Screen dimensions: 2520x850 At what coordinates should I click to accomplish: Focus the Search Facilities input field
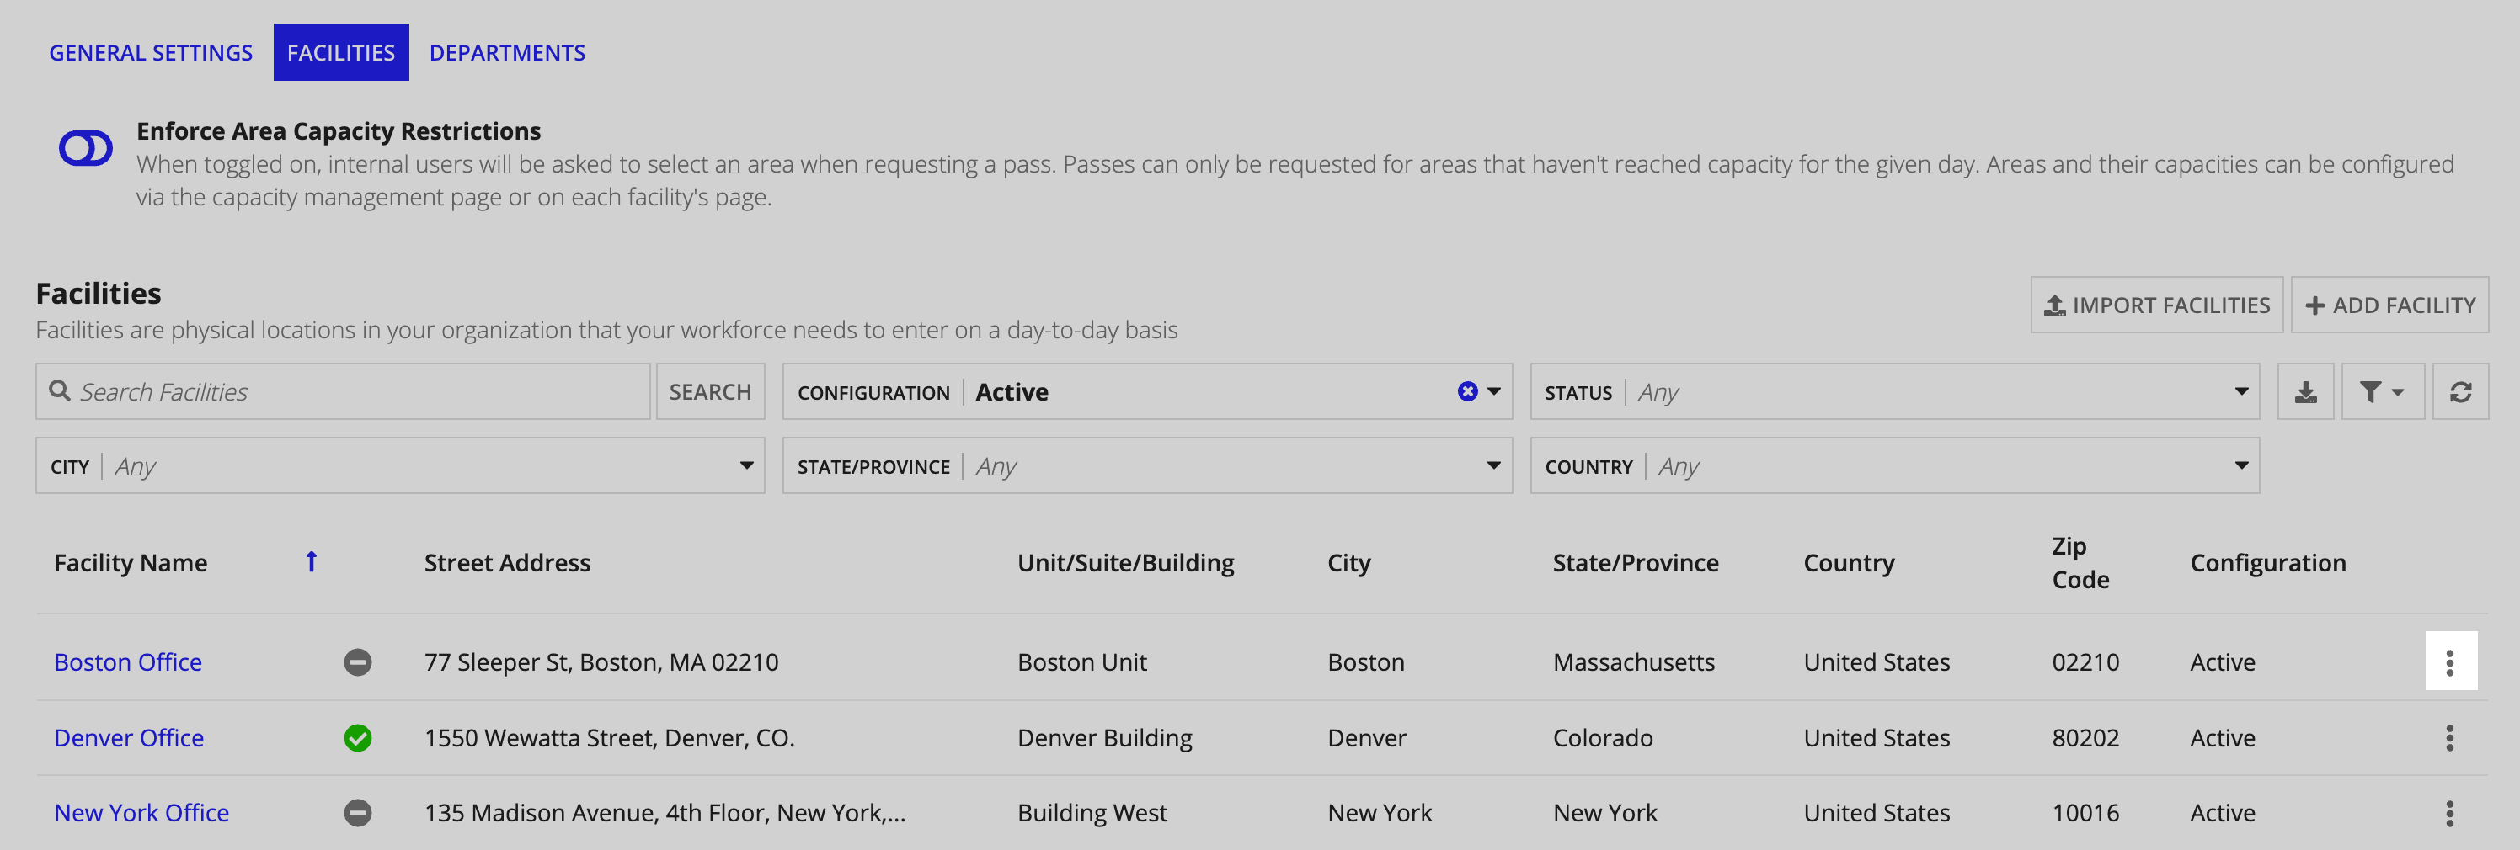click(344, 392)
